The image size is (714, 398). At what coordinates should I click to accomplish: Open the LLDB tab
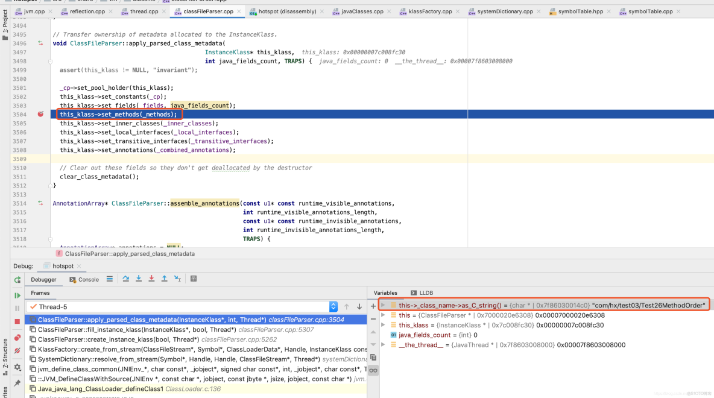[425, 293]
